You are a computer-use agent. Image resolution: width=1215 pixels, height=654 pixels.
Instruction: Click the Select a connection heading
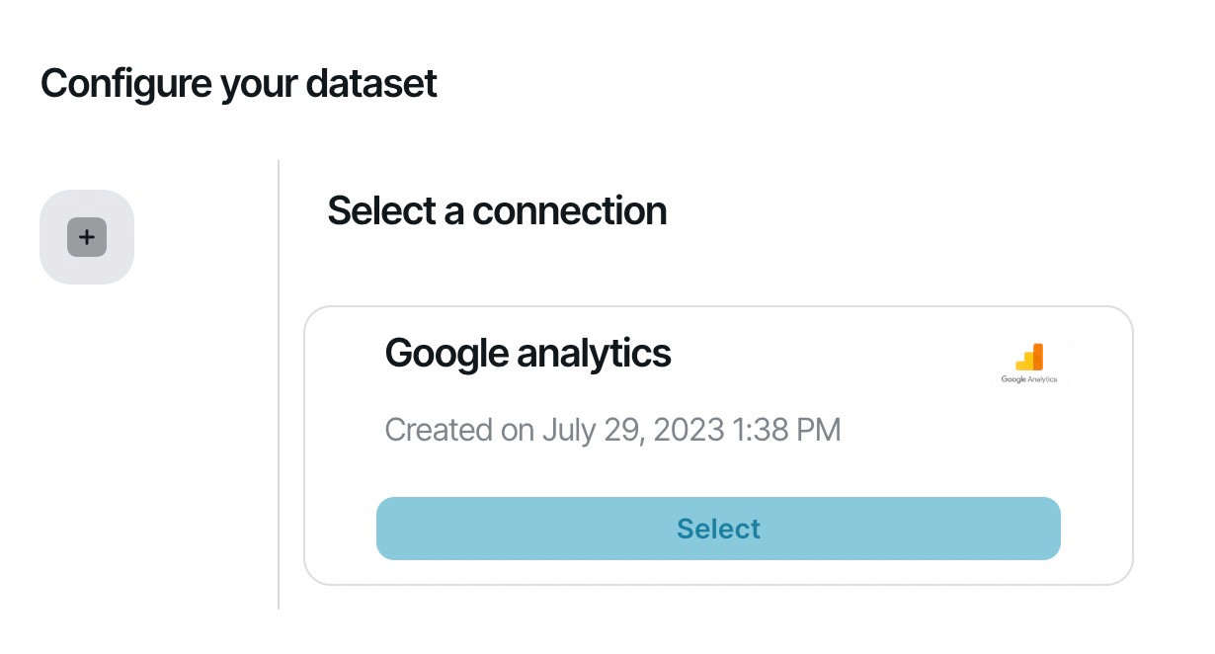(x=497, y=210)
